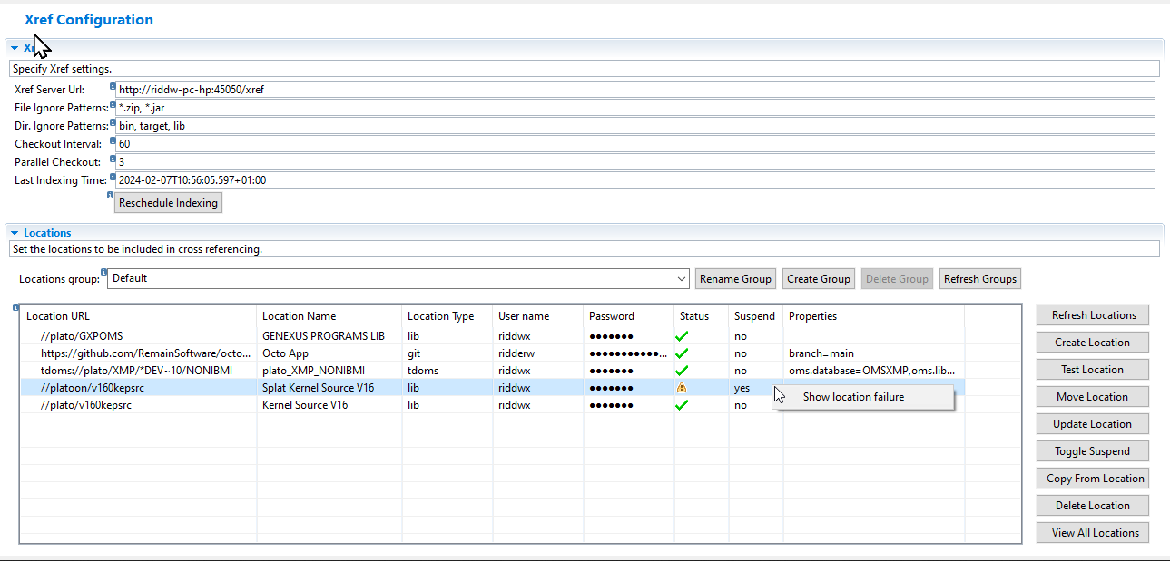The height and width of the screenshot is (561, 1170).
Task: Choose Show location failure menu item
Action: click(853, 397)
